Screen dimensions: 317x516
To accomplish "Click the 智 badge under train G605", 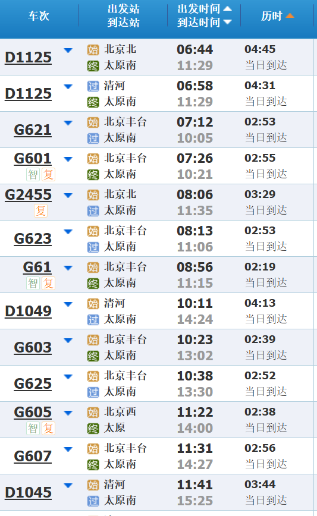I will pos(33,428).
